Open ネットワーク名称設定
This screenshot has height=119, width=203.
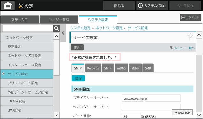point(27,56)
